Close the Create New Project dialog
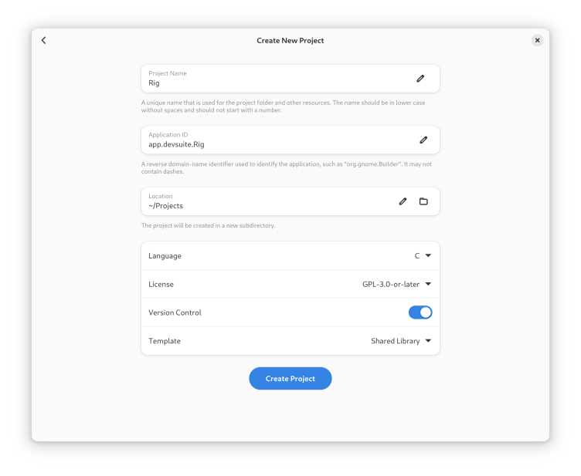Viewport: 581px width, 476px height. click(537, 40)
